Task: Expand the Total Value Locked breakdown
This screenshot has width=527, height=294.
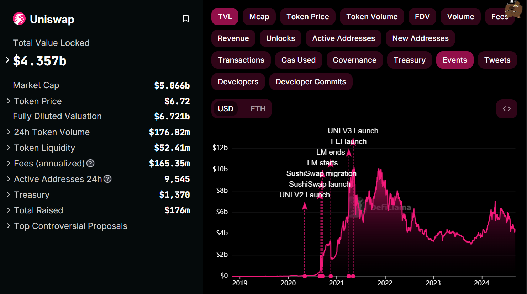Action: (7, 60)
